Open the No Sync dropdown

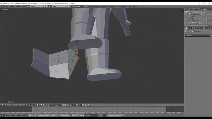[92, 115]
